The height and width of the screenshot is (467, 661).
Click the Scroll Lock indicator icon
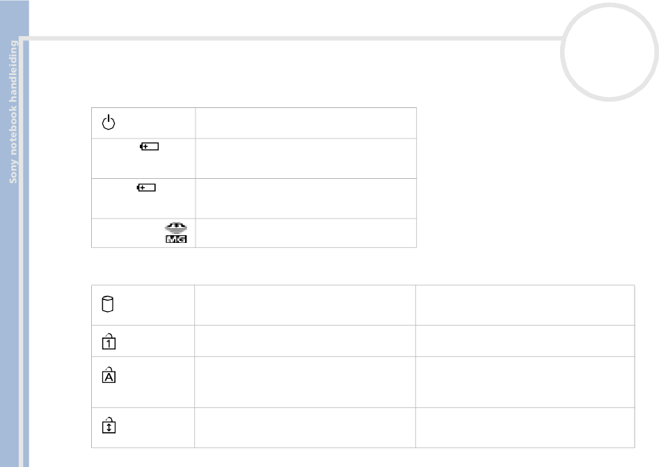tap(109, 425)
